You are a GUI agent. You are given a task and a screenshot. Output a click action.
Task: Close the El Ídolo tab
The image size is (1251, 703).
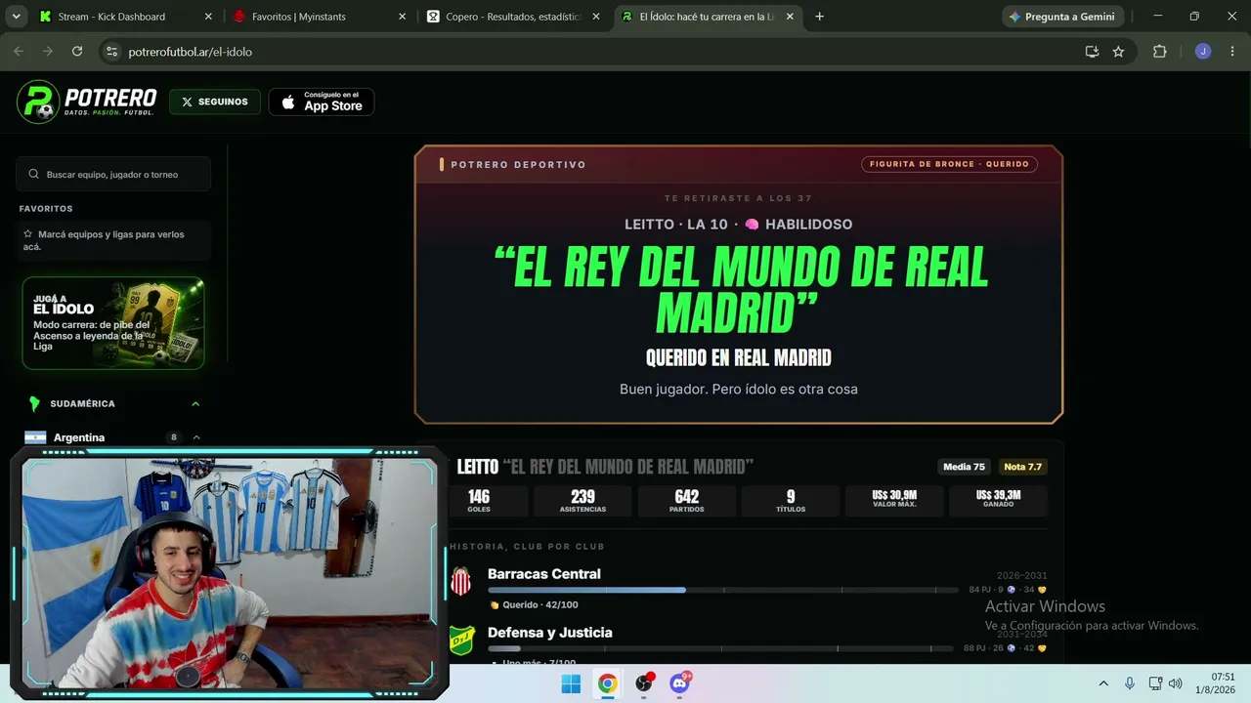coord(790,17)
